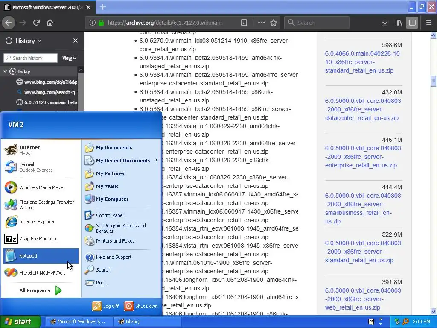Viewport: 437px width, 328px height.
Task: Bookmark this page with the star icon
Action: (274, 23)
